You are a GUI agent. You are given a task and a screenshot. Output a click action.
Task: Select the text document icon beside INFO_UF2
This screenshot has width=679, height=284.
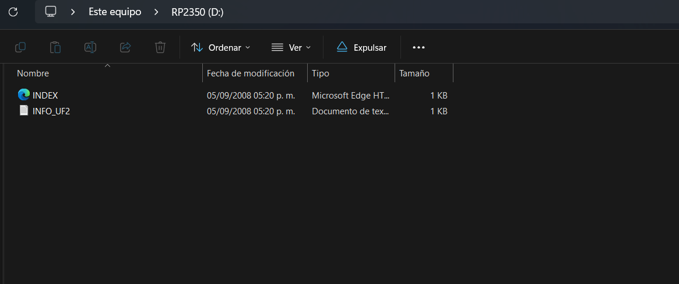[x=24, y=111]
